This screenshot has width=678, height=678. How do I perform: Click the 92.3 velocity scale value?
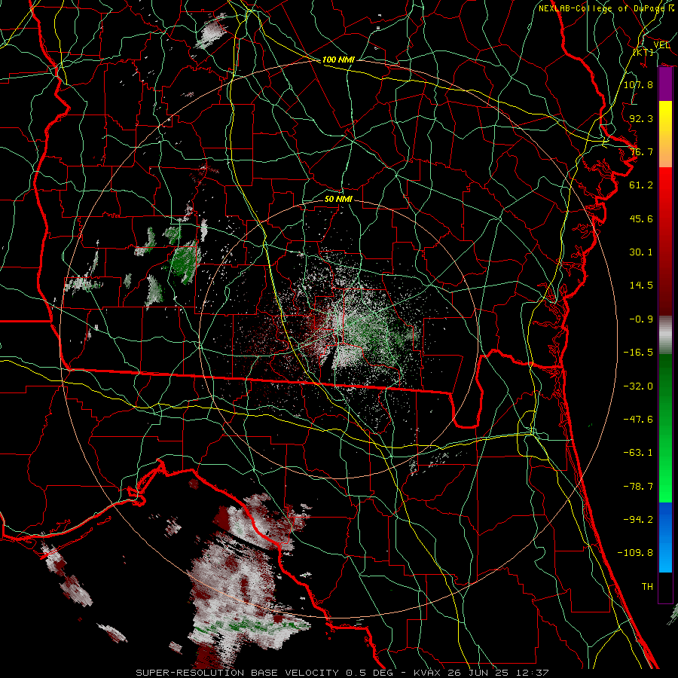tap(641, 118)
